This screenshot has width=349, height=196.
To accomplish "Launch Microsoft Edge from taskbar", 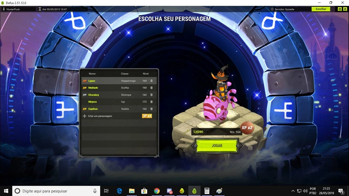I will click(x=119, y=191).
